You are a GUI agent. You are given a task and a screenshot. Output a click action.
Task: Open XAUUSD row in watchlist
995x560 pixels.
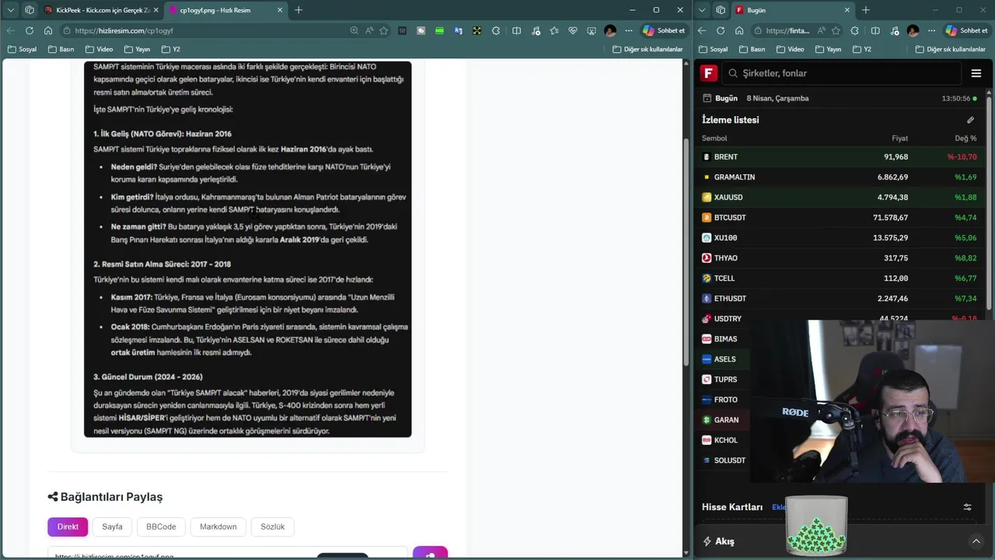pyautogui.click(x=840, y=198)
